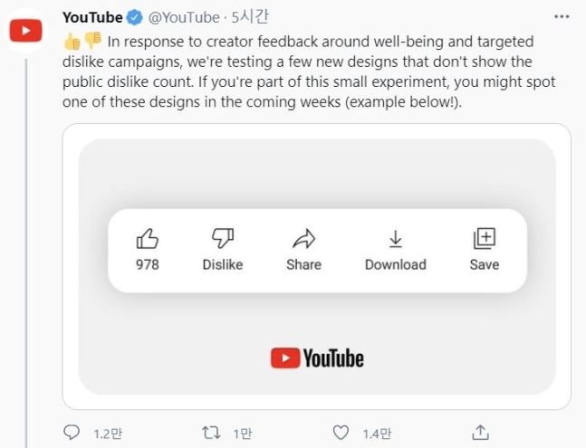This screenshot has width=586, height=448.
Task: Click the blue verified badge
Action: (x=136, y=17)
